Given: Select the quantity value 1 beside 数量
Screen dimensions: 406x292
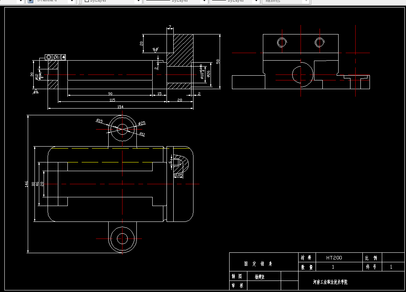Looking at the screenshot, I should point(333,267).
